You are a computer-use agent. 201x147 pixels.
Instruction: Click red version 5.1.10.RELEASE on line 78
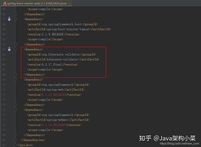[x=53, y=125]
